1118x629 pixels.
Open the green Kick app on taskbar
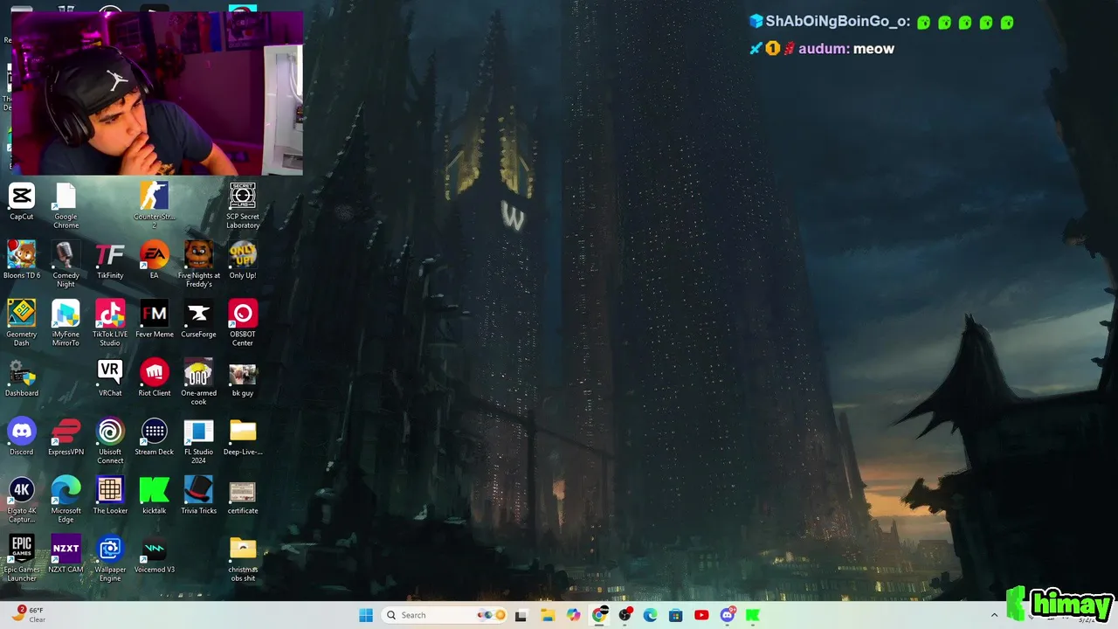coord(753,615)
